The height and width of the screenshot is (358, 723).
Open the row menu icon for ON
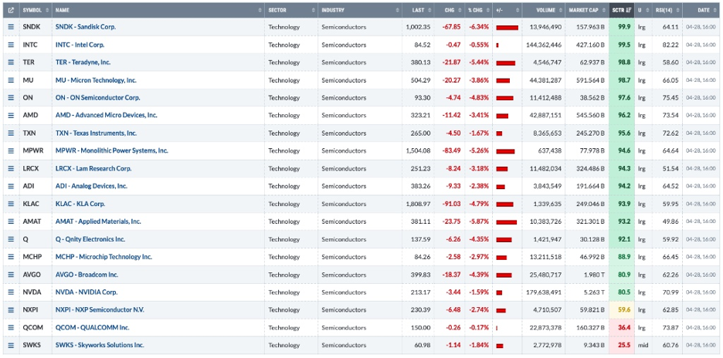[x=11, y=98]
